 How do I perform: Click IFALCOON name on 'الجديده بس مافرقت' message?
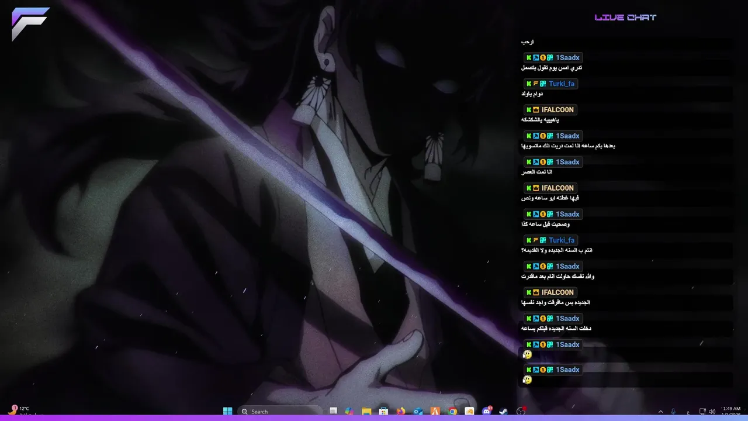557,292
